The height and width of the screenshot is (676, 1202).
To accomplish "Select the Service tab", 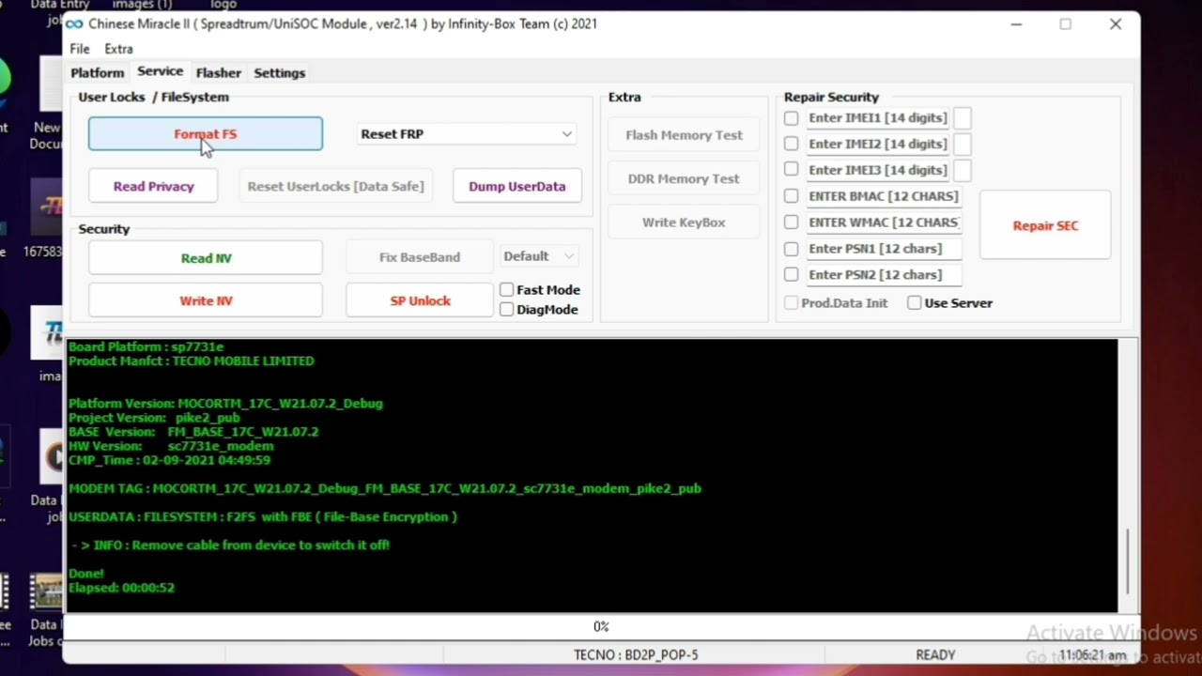I will click(160, 71).
